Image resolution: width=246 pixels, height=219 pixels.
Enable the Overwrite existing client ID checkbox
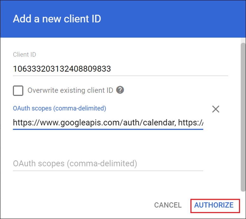point(18,91)
